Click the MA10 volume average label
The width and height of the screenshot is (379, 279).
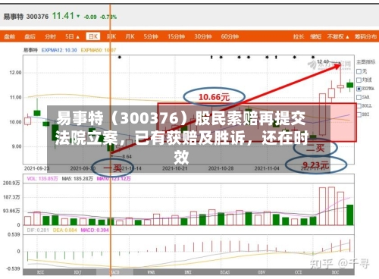[x=114, y=179]
